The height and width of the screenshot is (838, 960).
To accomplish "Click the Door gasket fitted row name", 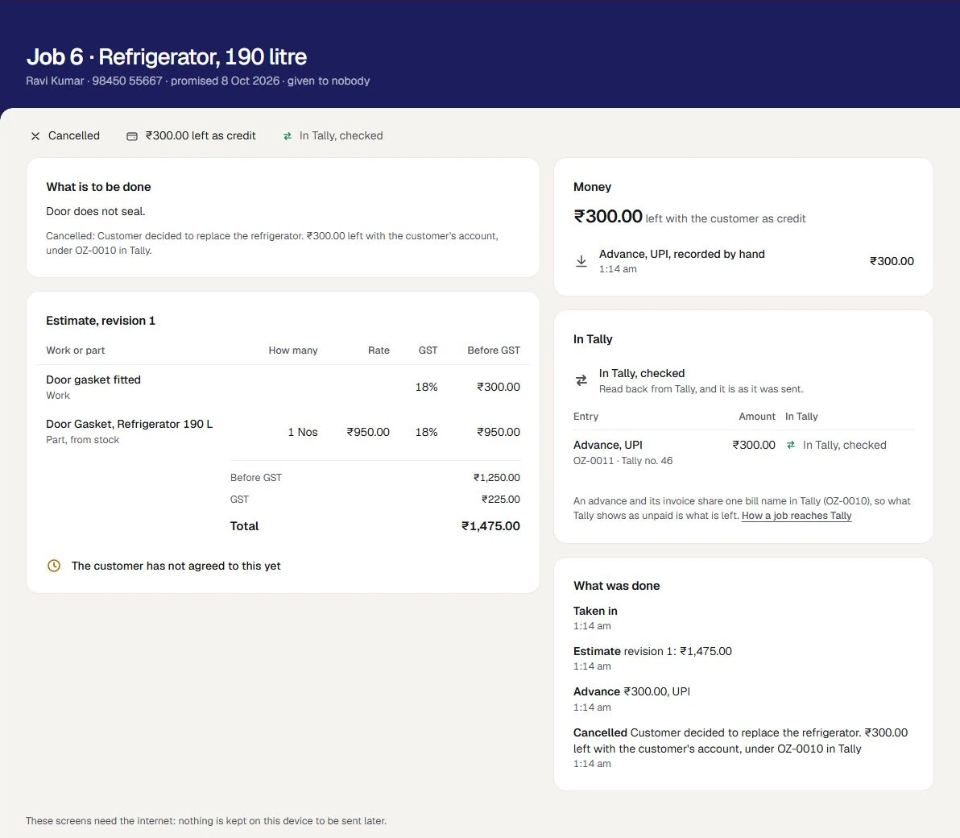I will (93, 380).
